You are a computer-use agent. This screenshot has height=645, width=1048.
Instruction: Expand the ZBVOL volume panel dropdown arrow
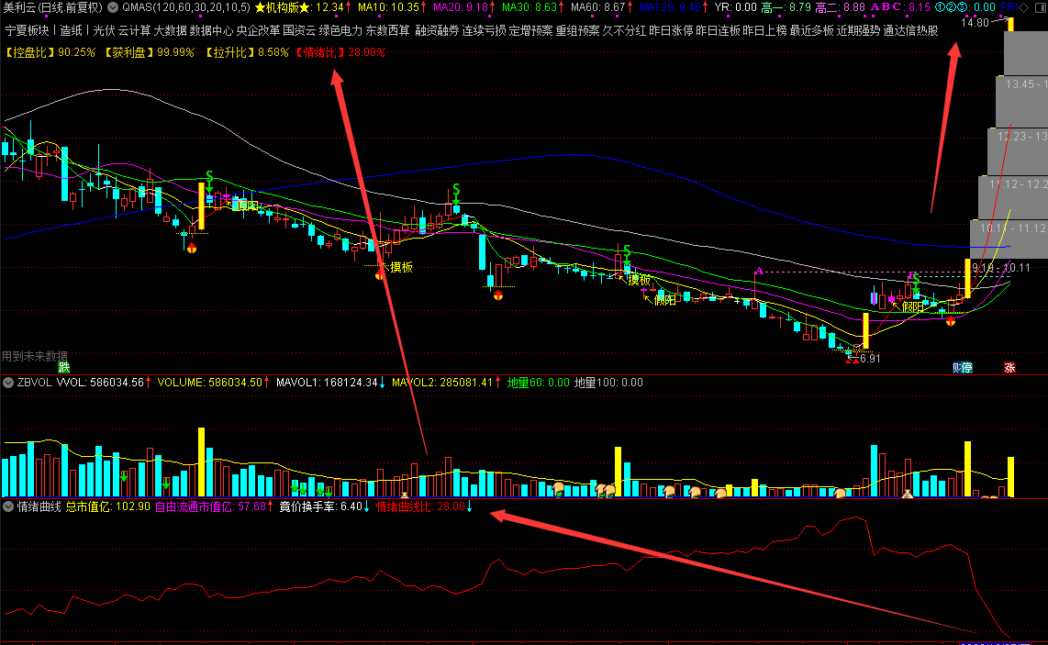[8, 383]
